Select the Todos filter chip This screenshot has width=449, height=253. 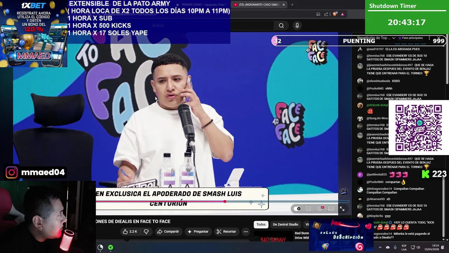pyautogui.click(x=261, y=225)
